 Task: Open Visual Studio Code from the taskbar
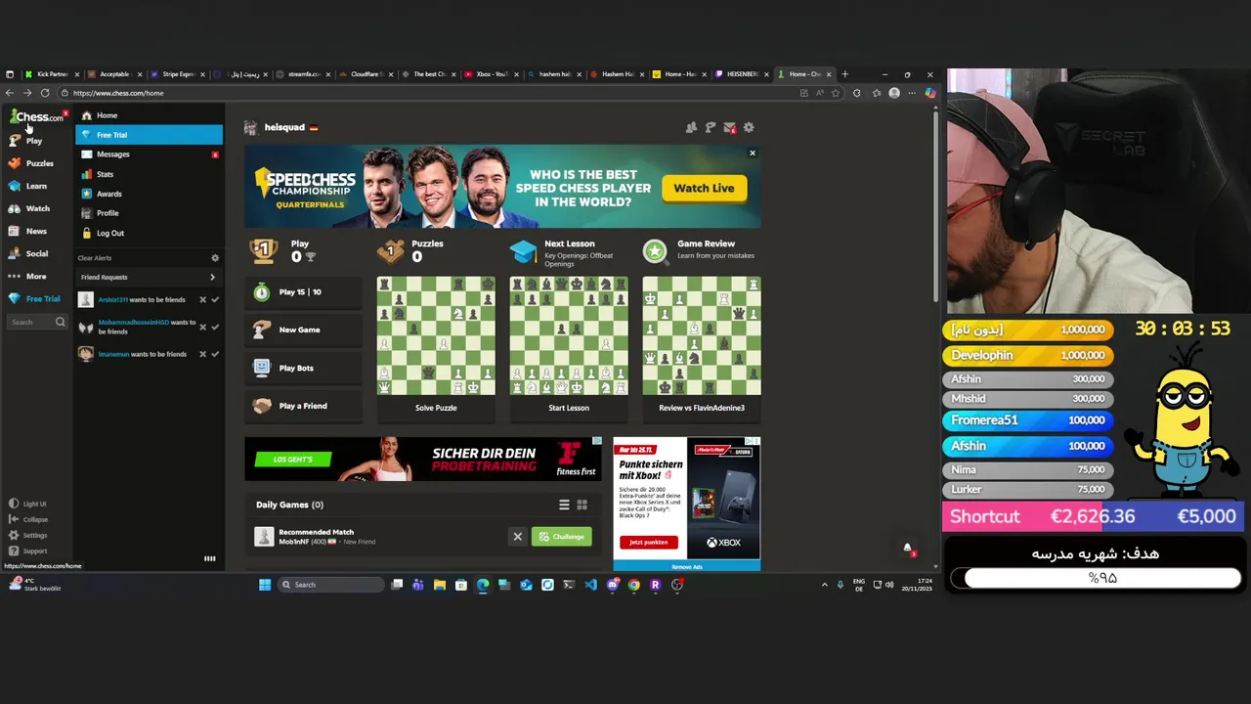[590, 585]
